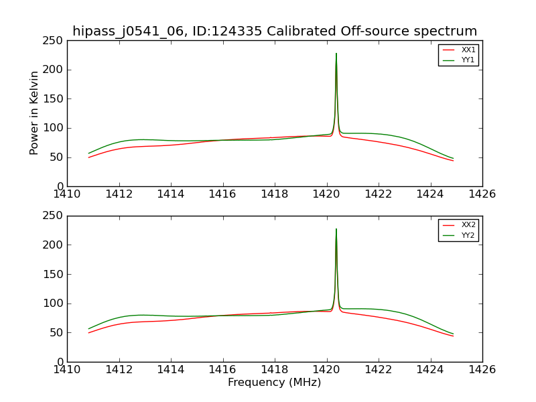Click the 200 tick label of the XX2/YY2 plot

(x=53, y=245)
